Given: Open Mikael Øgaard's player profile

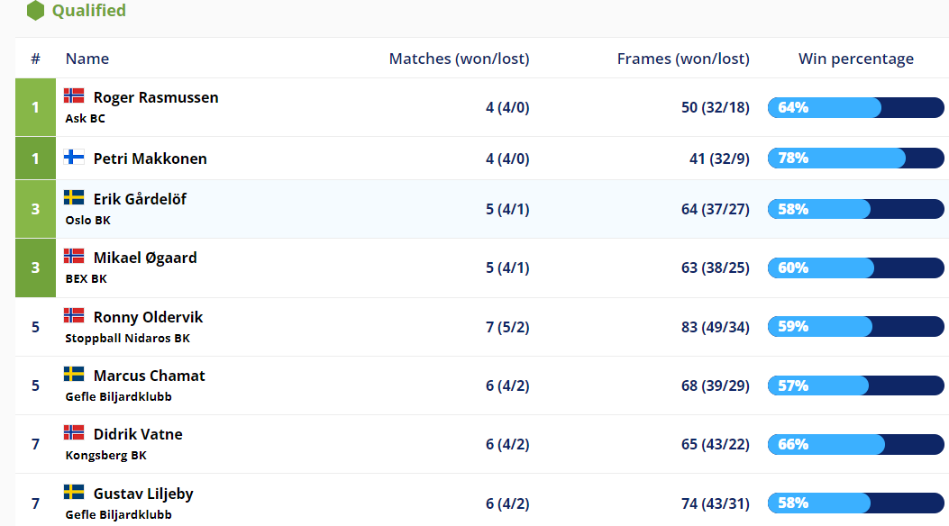Looking at the screenshot, I should click(x=145, y=258).
